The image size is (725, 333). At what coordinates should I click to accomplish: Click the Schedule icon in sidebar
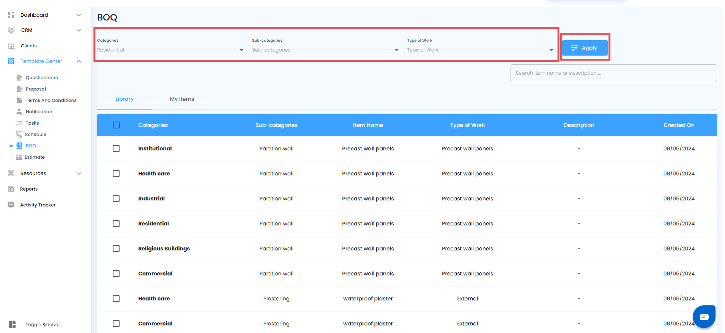19,134
